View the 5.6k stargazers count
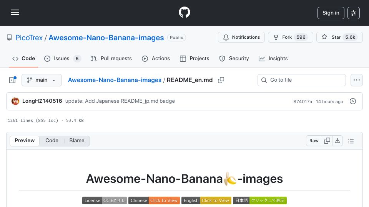 point(350,37)
